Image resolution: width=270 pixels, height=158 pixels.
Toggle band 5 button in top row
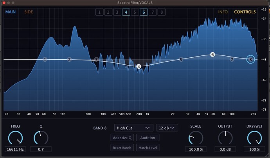point(135,12)
